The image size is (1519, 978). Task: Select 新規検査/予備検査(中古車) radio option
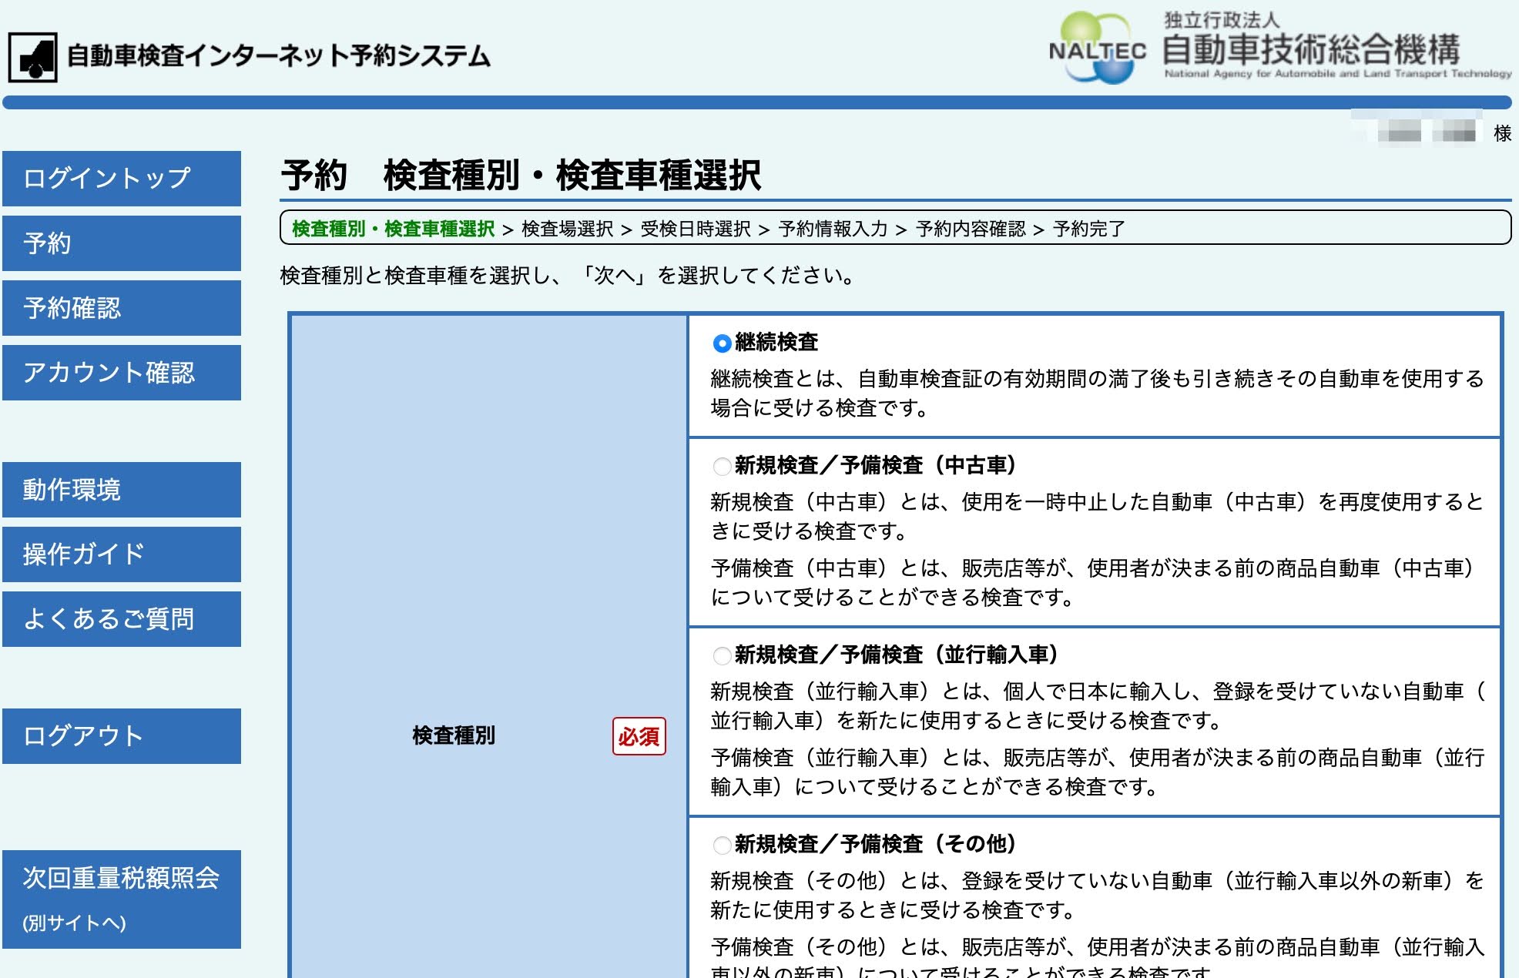click(x=722, y=466)
